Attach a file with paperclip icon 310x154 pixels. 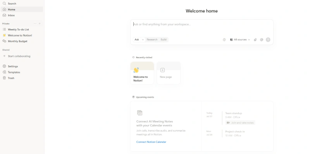[255, 40]
